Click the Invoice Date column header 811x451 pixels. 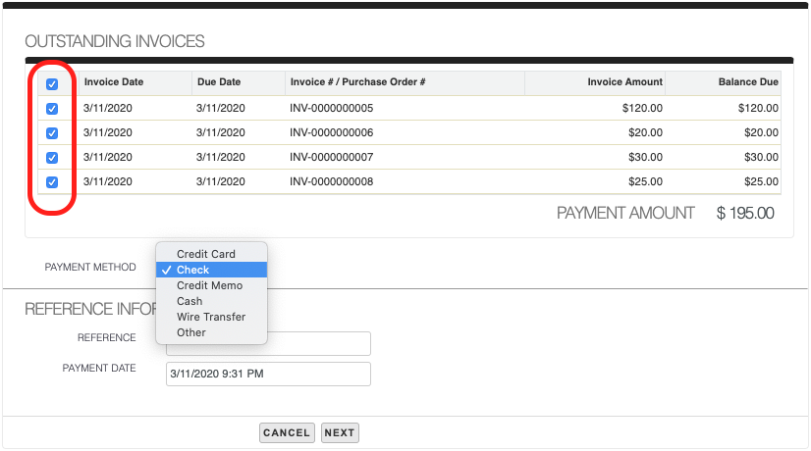114,82
